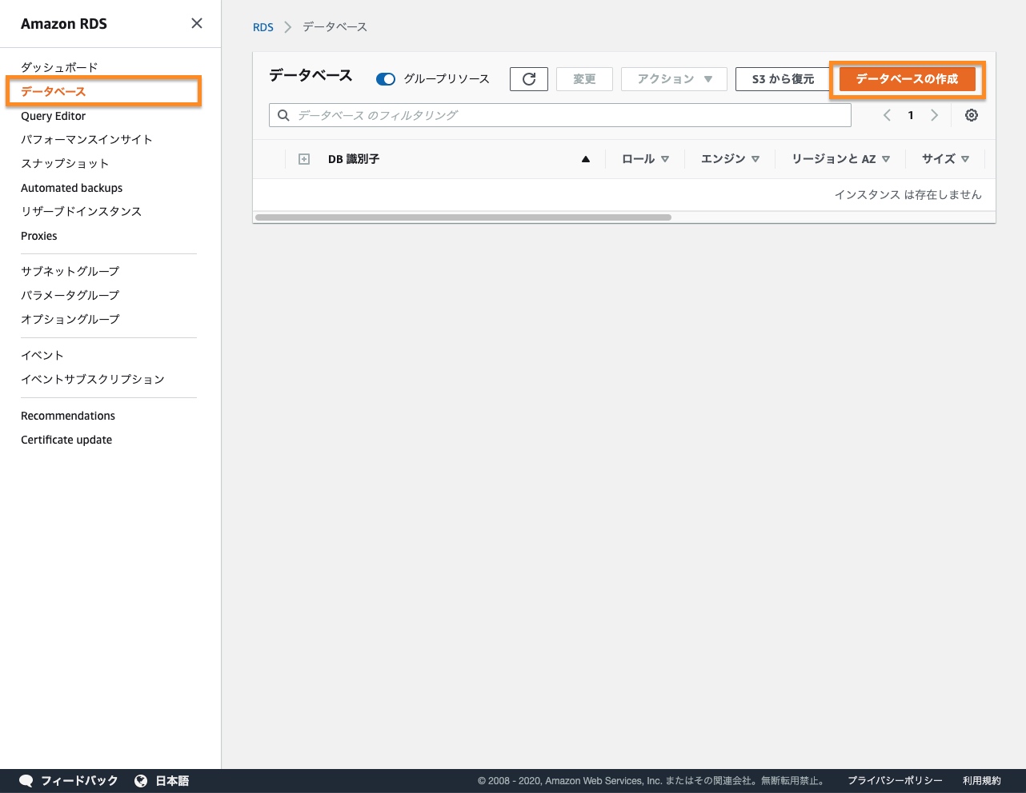Click the horizontal scrollbar under the table
Viewport: 1026px width, 793px height.
(463, 217)
